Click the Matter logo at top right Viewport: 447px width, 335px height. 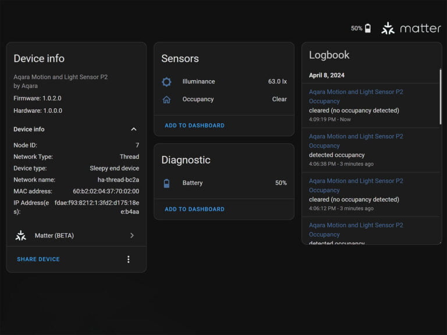[x=388, y=28]
